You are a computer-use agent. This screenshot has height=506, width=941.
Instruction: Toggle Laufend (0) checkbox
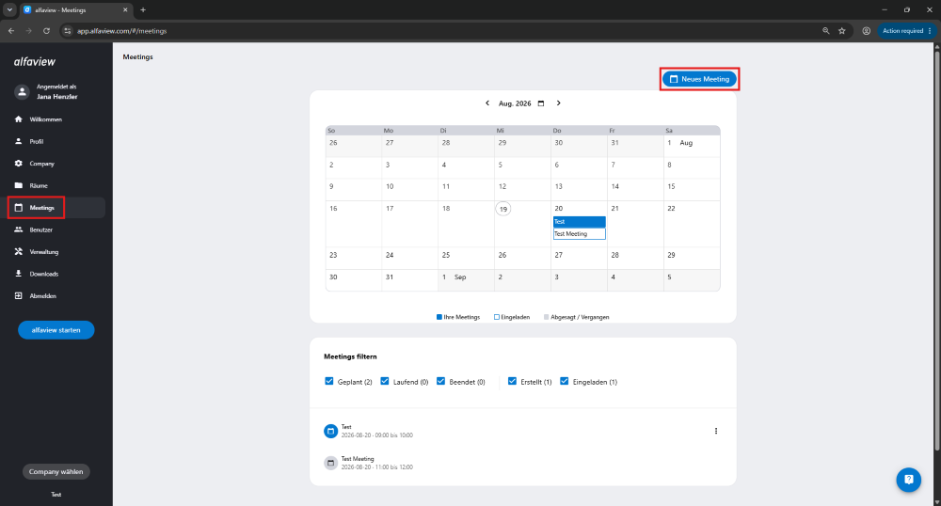tap(385, 381)
